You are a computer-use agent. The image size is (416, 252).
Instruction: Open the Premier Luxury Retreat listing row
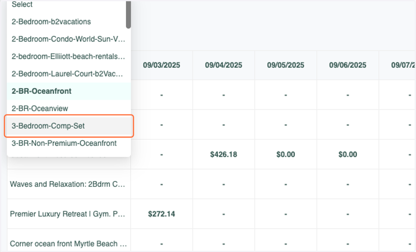(x=69, y=214)
